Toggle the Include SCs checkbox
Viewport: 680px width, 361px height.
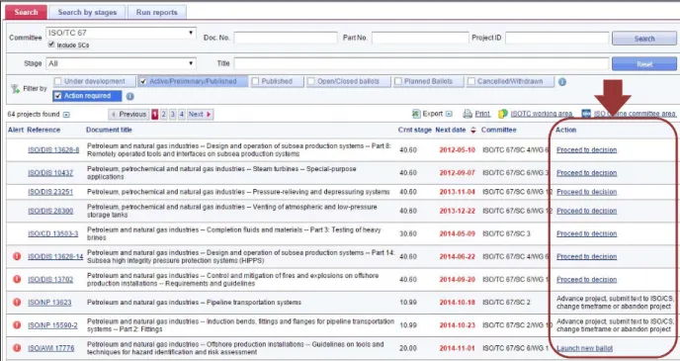51,45
